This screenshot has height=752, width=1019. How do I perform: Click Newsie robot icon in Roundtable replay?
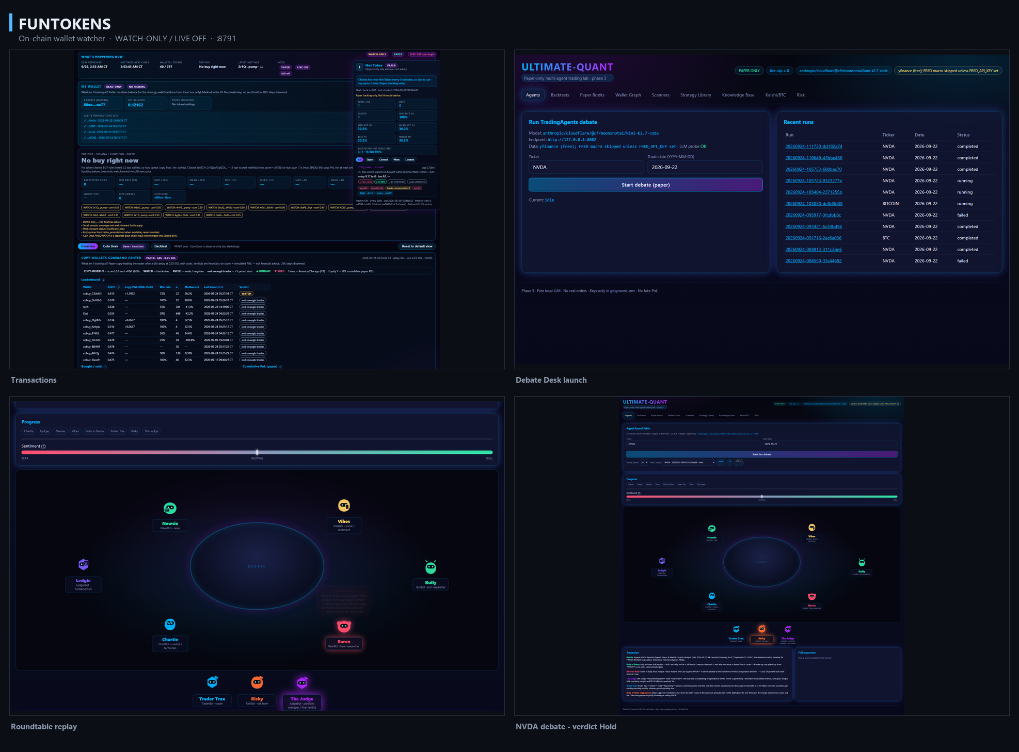click(x=170, y=509)
